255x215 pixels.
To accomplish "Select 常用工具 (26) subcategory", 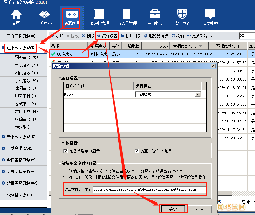I will coord(26,112).
